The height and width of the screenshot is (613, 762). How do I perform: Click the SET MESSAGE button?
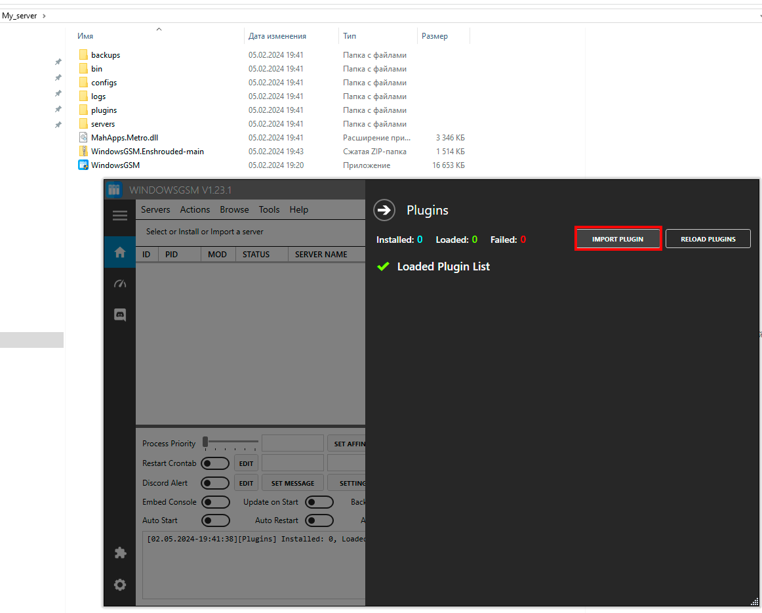[292, 483]
